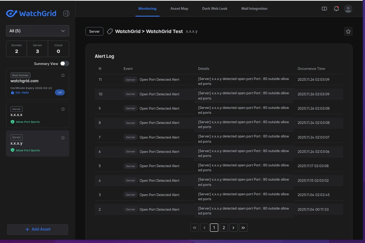Filter by Server count tile
This screenshot has height=243, width=365.
click(38, 49)
